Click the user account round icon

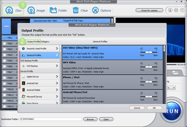[x=170, y=10]
